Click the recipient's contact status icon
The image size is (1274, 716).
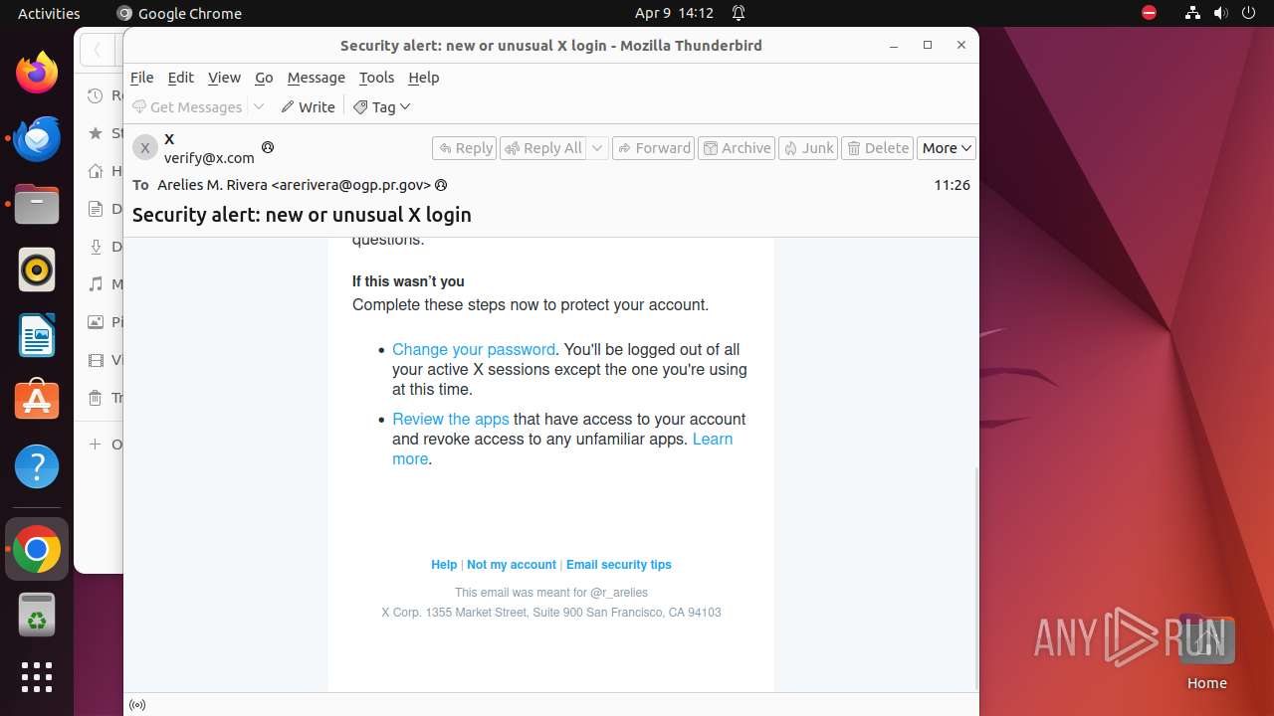coord(441,185)
